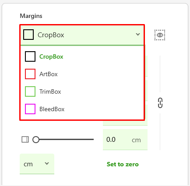Click the margin slider handle
Screen dimensions: 190x186
(x=36, y=140)
